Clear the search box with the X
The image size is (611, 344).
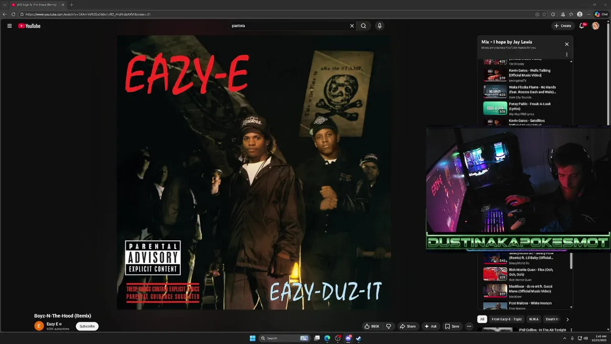(352, 26)
